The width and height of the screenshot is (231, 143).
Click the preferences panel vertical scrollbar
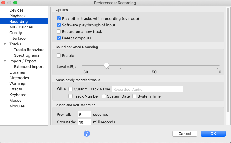point(228,60)
